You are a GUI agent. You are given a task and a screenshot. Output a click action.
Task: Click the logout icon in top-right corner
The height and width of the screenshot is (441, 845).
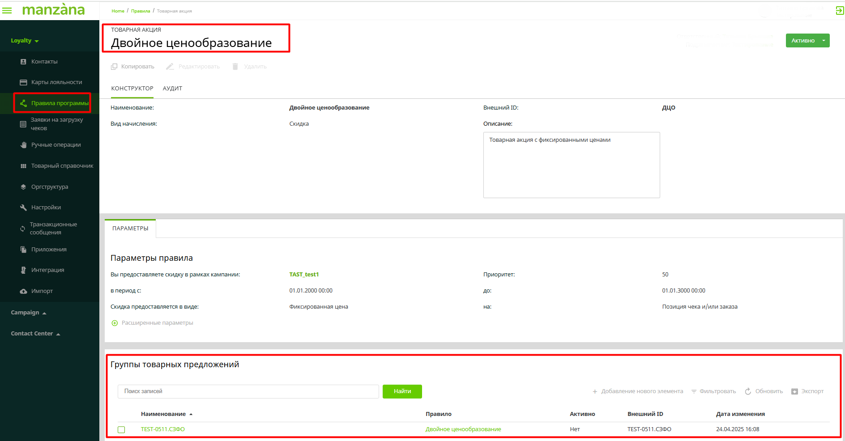point(839,11)
